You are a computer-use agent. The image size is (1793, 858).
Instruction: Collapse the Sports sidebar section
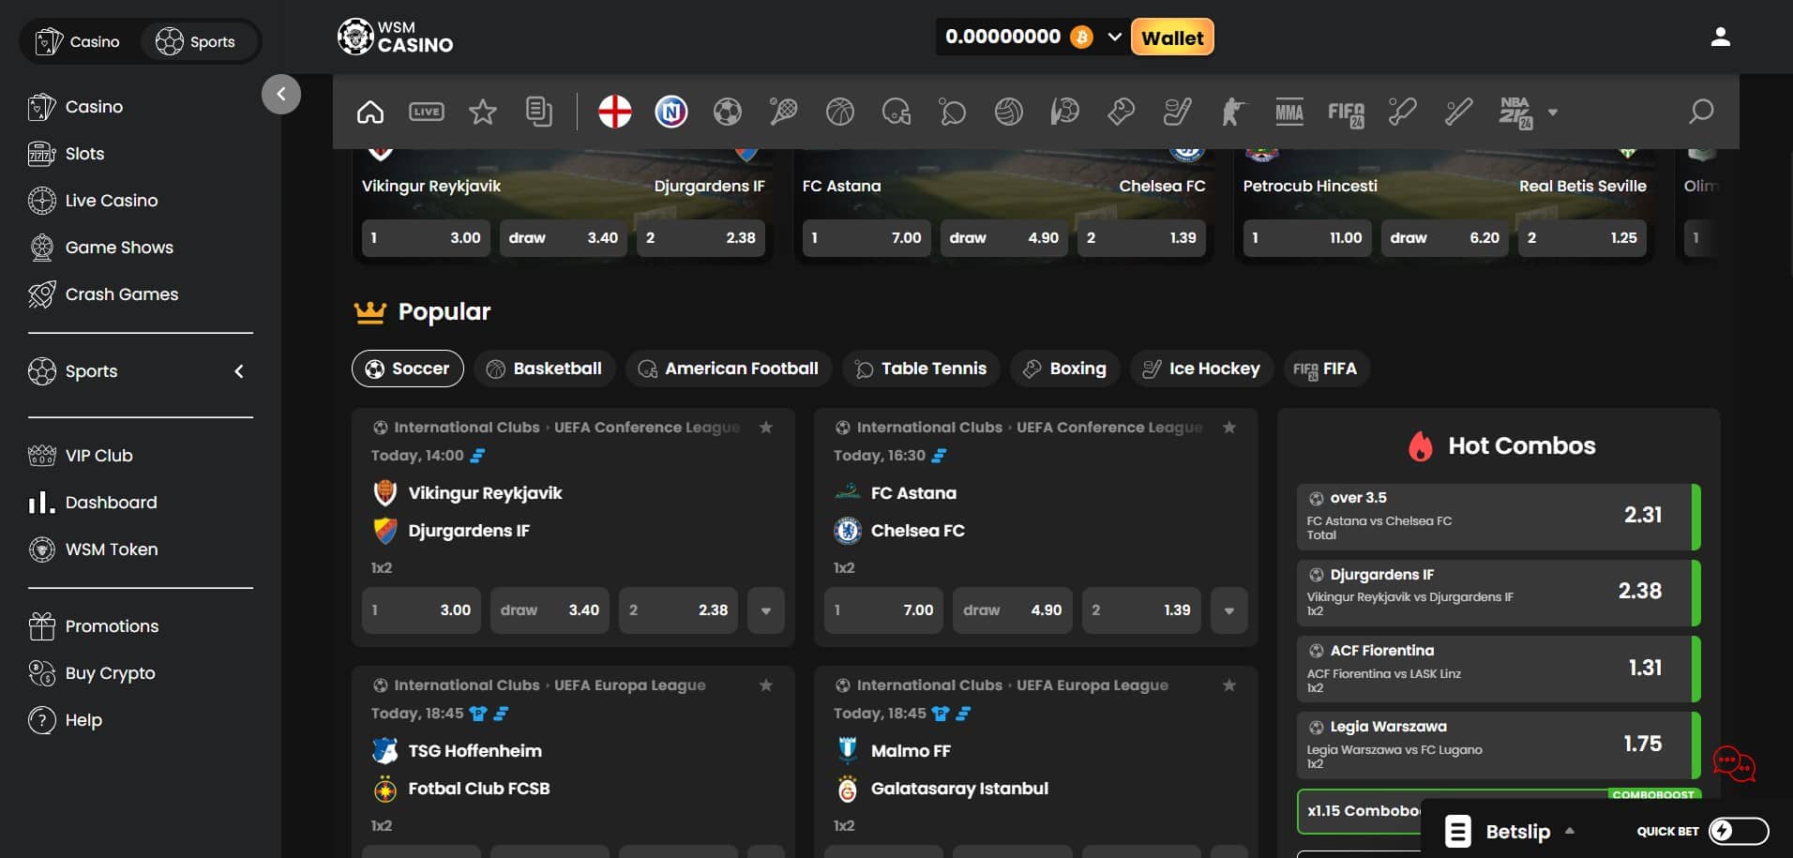click(x=239, y=371)
